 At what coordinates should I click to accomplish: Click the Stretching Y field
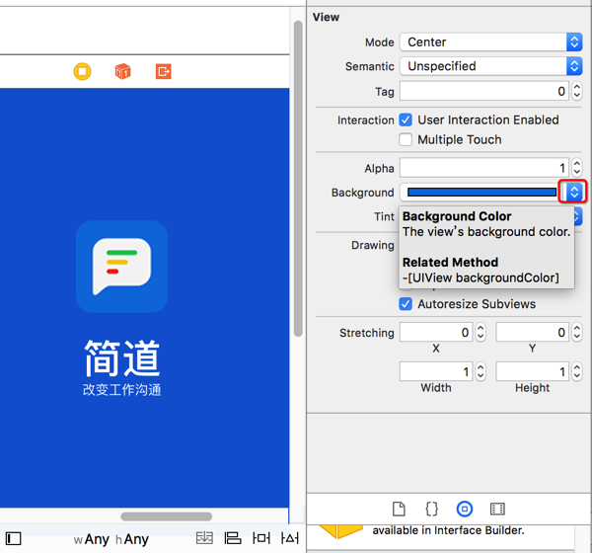coord(533,332)
